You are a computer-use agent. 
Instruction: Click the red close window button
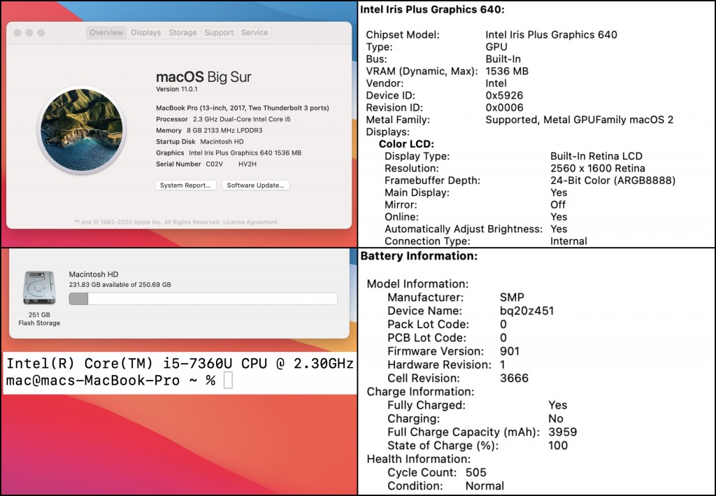click(17, 33)
